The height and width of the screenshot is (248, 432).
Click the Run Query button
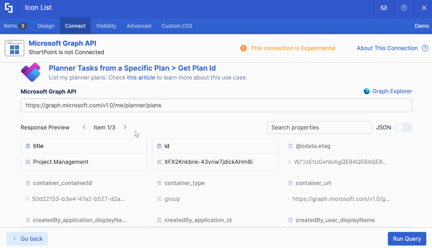pos(407,239)
